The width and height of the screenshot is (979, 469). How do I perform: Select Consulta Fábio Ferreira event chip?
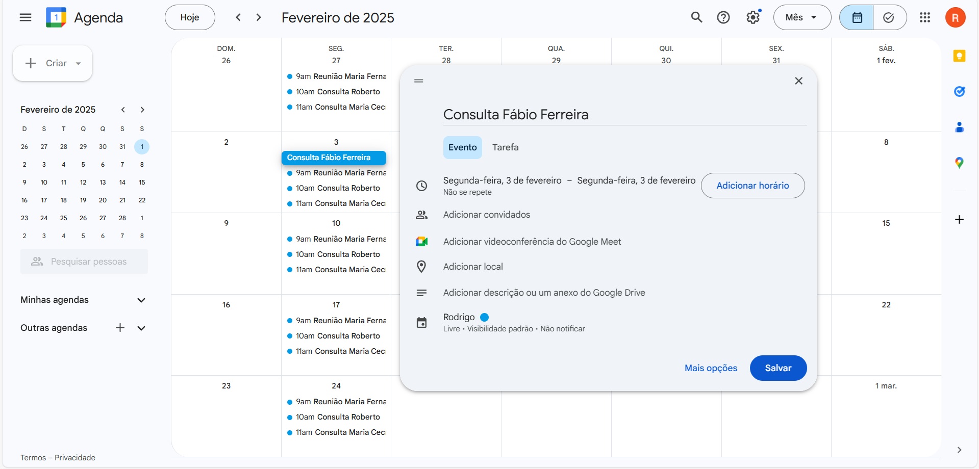pos(334,158)
